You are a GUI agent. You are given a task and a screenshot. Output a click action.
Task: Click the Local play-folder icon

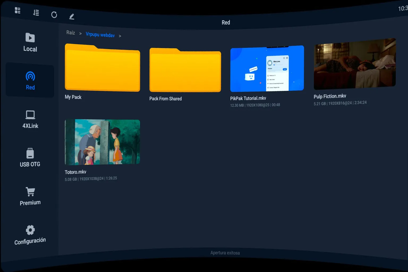pyautogui.click(x=30, y=38)
